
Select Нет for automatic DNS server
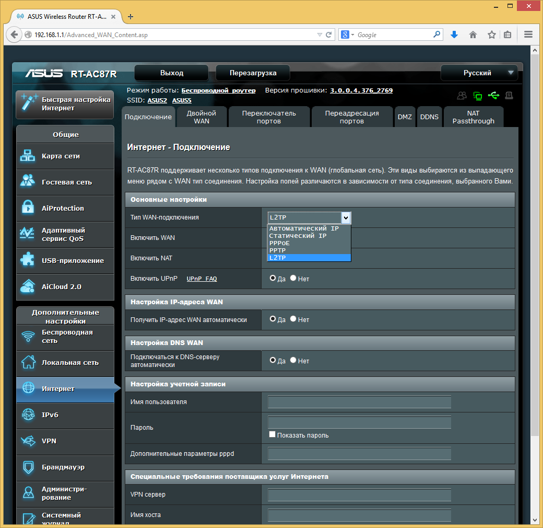pos(293,360)
